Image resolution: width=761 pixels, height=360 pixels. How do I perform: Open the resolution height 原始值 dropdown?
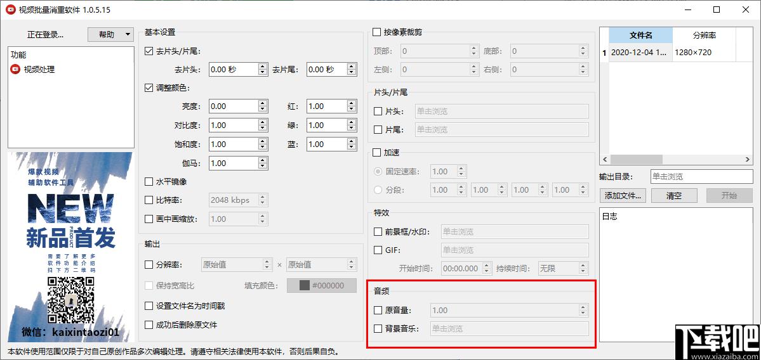pyautogui.click(x=322, y=264)
